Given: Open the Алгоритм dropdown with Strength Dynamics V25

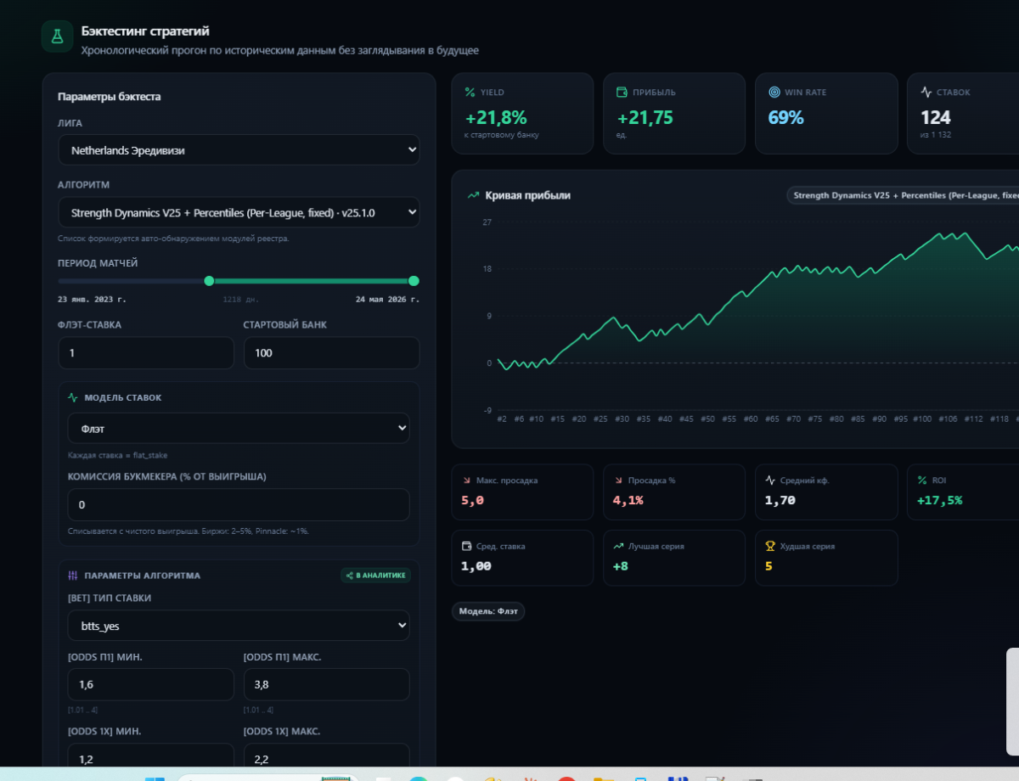Looking at the screenshot, I should pyautogui.click(x=239, y=212).
